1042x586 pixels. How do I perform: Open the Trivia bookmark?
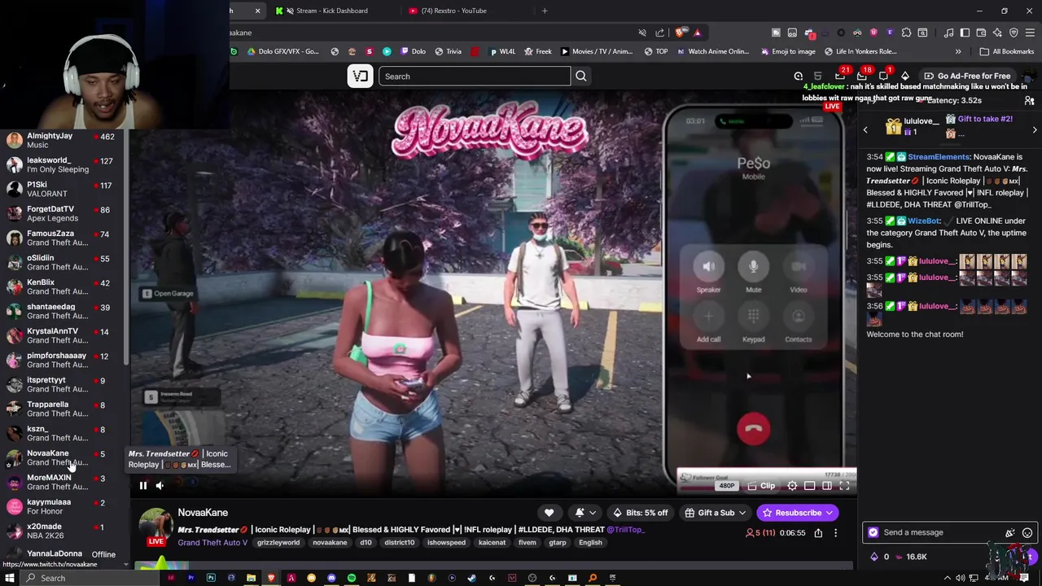point(449,51)
